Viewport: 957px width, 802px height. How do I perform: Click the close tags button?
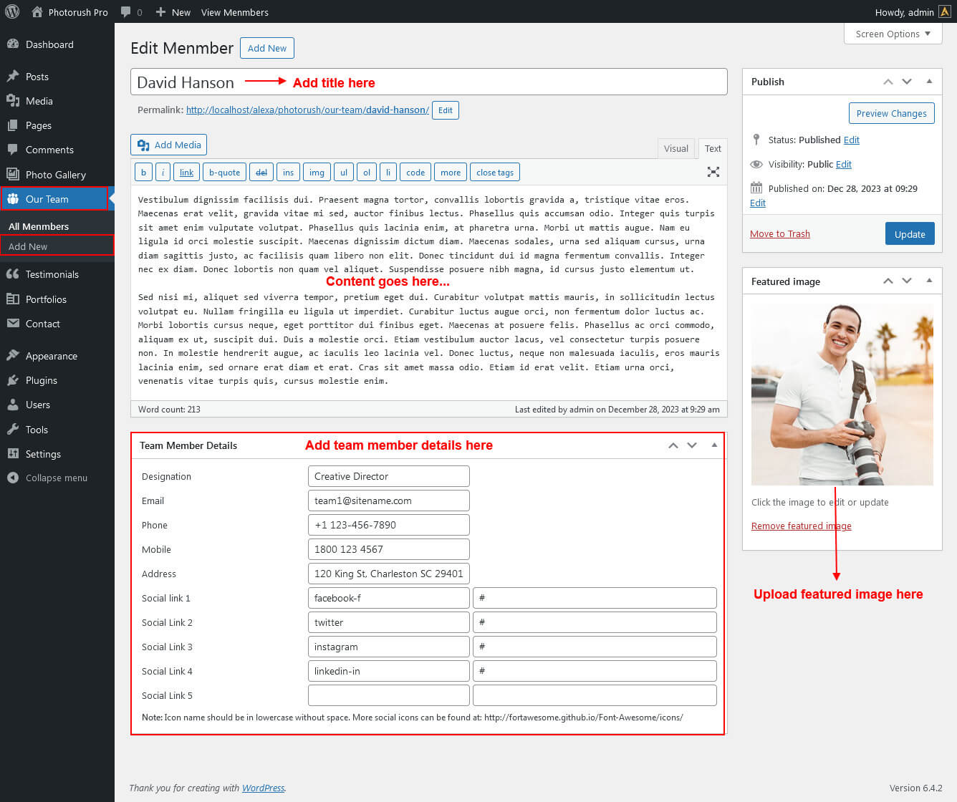point(495,173)
